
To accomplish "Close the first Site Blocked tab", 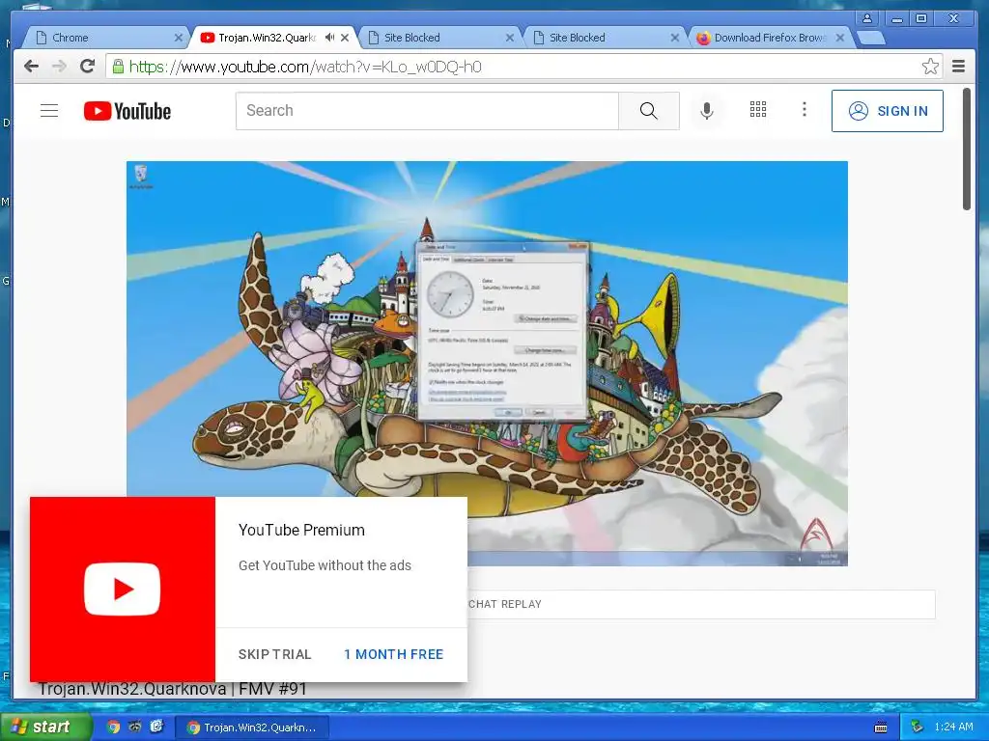I will pos(510,38).
